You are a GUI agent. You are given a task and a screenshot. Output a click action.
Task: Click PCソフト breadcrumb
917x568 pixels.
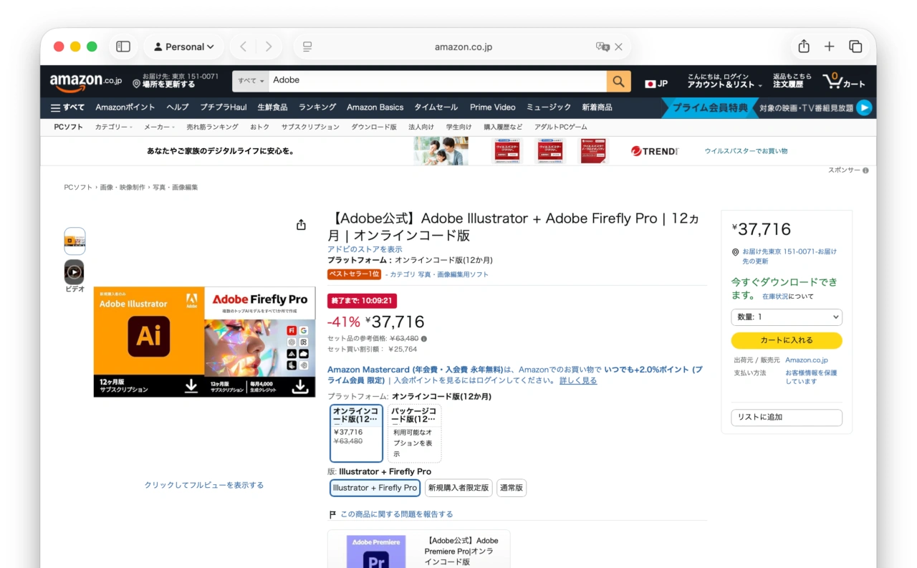pyautogui.click(x=78, y=188)
